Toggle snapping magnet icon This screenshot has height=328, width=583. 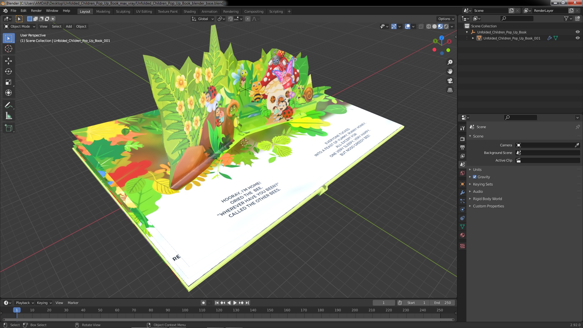click(x=230, y=19)
